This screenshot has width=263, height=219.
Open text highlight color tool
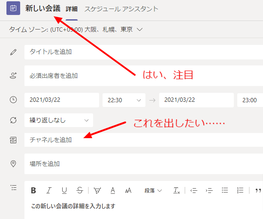(97, 190)
